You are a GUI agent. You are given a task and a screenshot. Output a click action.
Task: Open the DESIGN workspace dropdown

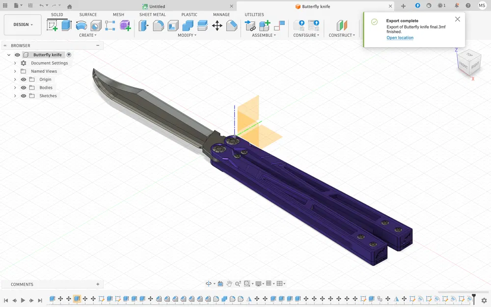point(22,24)
